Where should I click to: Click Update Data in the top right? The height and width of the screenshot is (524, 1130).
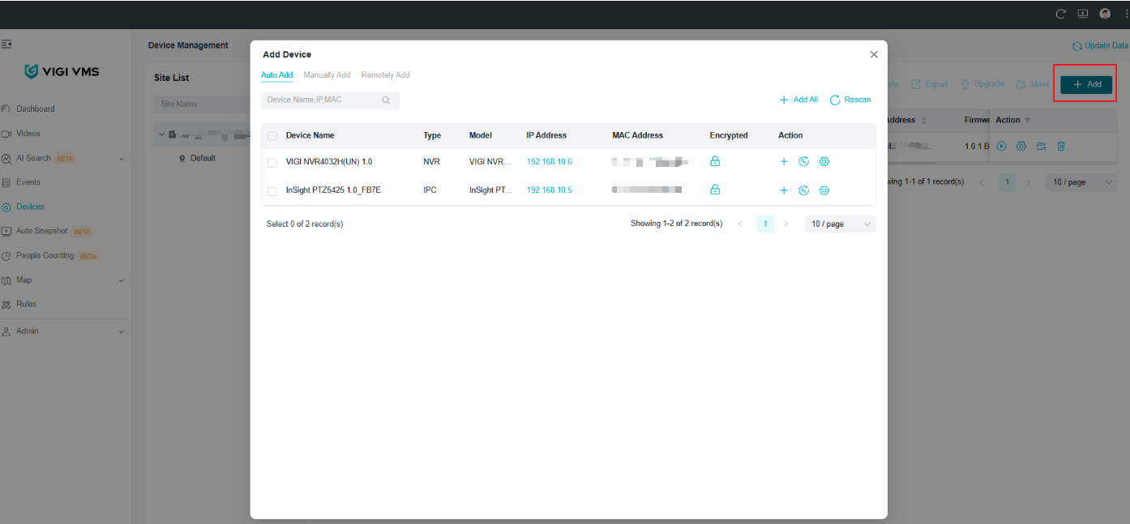tap(1100, 46)
